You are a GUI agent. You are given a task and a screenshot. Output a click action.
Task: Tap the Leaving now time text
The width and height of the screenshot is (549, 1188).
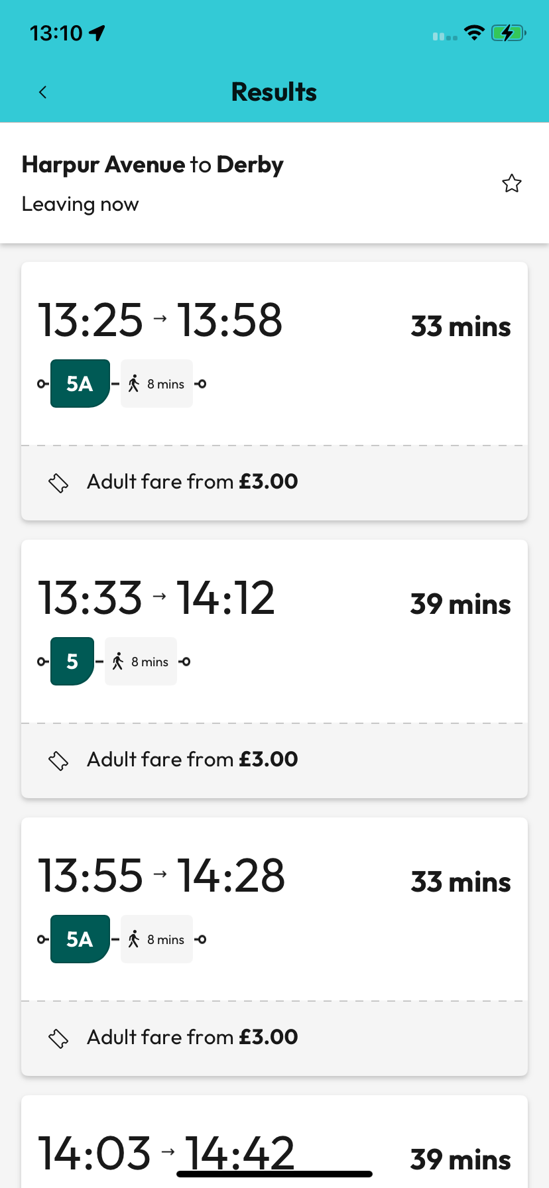tap(80, 204)
